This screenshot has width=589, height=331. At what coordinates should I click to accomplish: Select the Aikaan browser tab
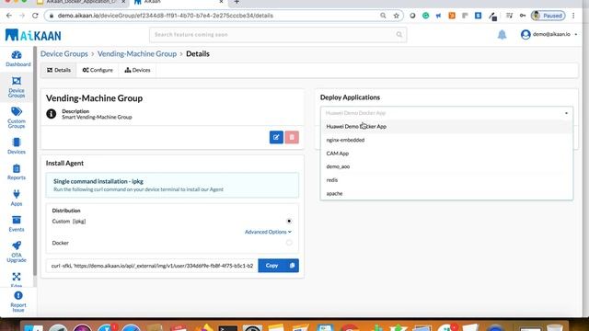click(x=179, y=2)
